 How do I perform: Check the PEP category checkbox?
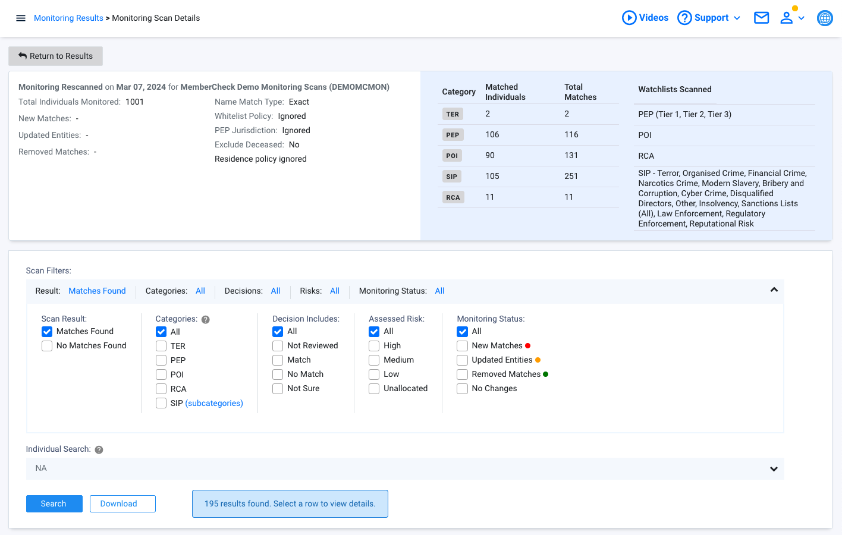[x=161, y=360]
